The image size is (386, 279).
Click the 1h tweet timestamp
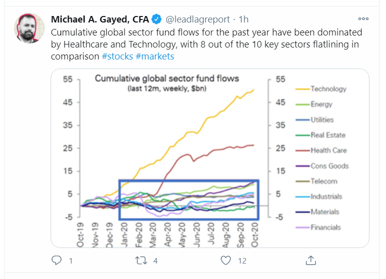243,19
